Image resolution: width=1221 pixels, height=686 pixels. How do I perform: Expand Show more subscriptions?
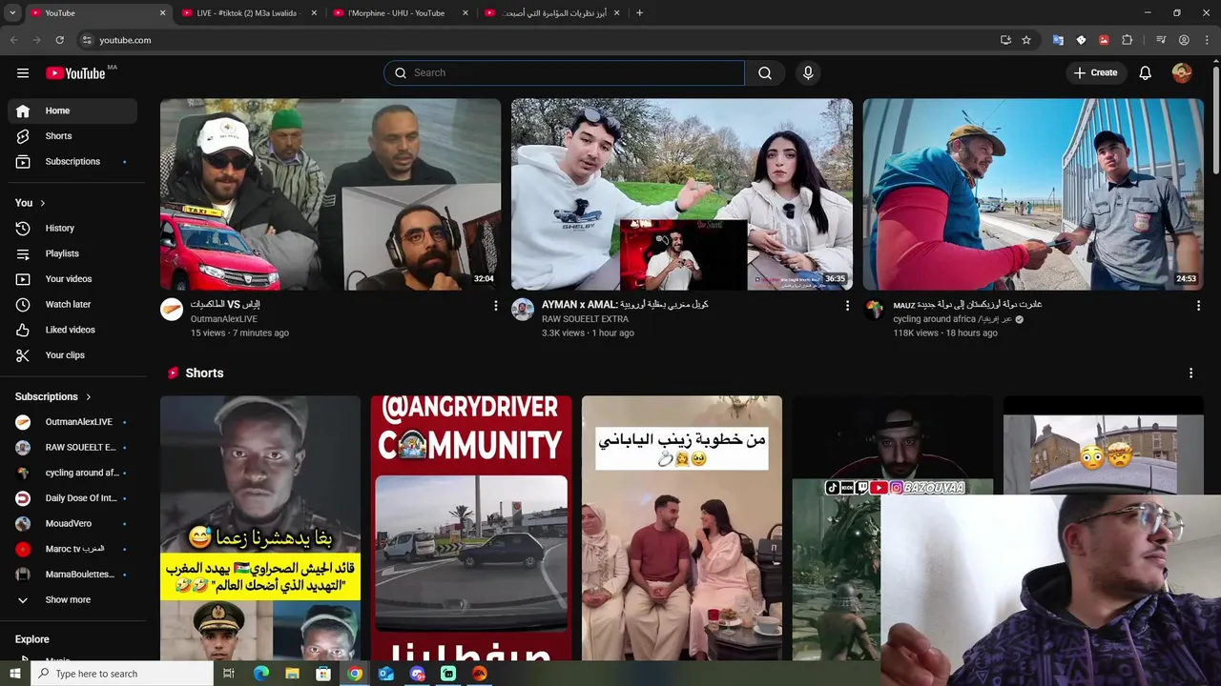[x=72, y=600]
